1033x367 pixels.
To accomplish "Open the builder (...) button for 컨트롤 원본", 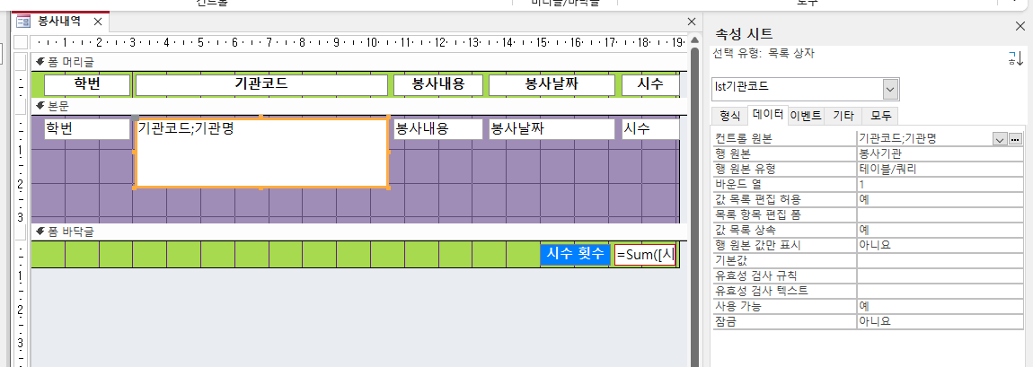I will (x=1016, y=138).
